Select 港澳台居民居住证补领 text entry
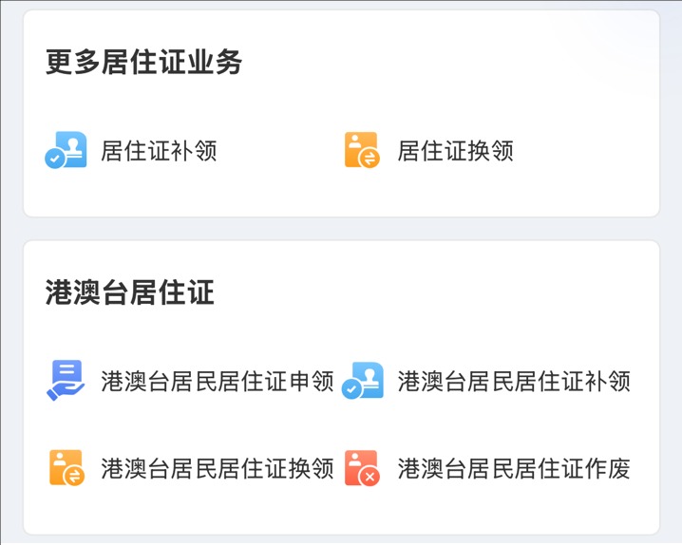The image size is (682, 545). point(514,381)
